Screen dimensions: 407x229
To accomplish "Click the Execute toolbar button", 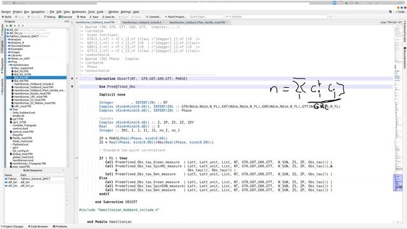I will pyautogui.click(x=66, y=17).
